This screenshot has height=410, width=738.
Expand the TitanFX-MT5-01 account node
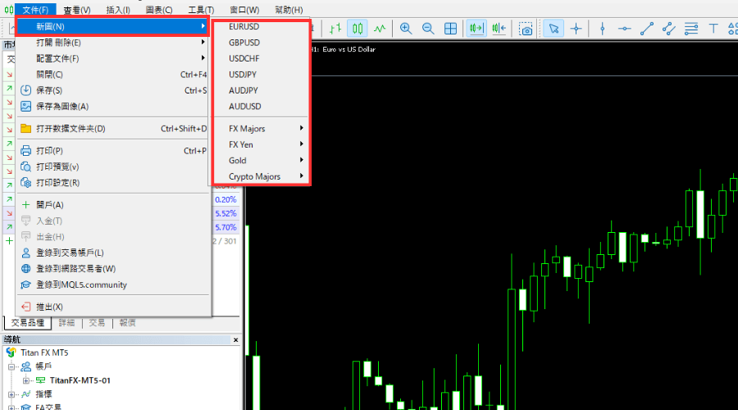[26, 380]
